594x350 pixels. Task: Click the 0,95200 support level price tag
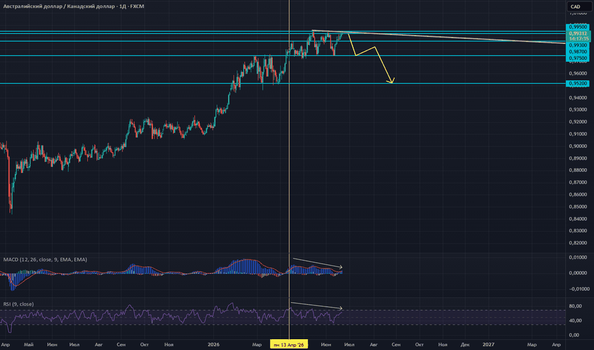coord(577,83)
